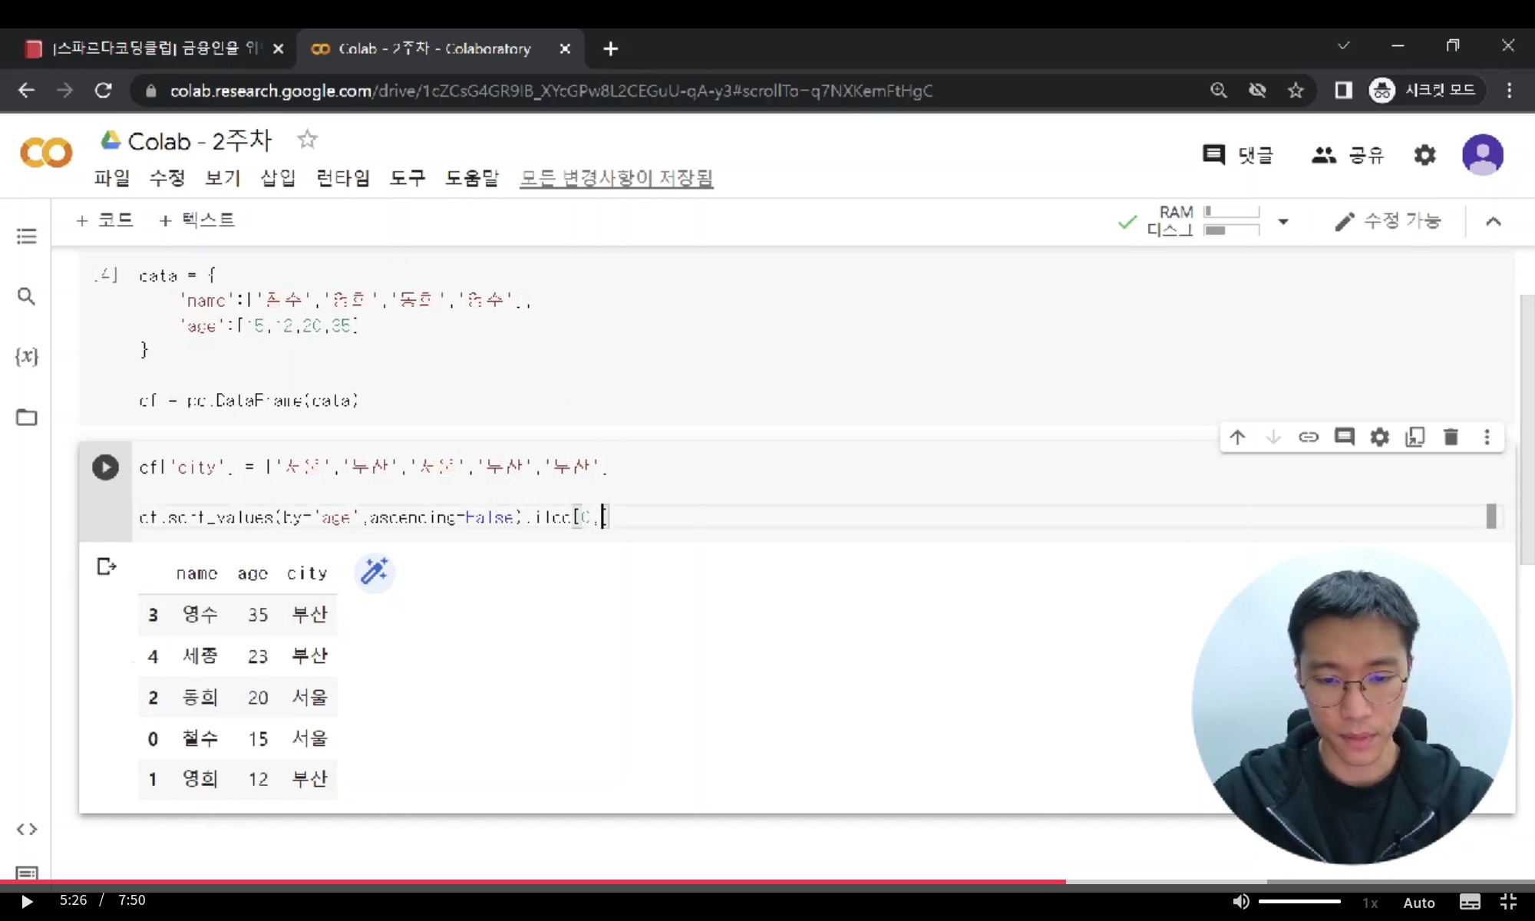
Task: Click the output clear/toggle icon
Action: 107,566
